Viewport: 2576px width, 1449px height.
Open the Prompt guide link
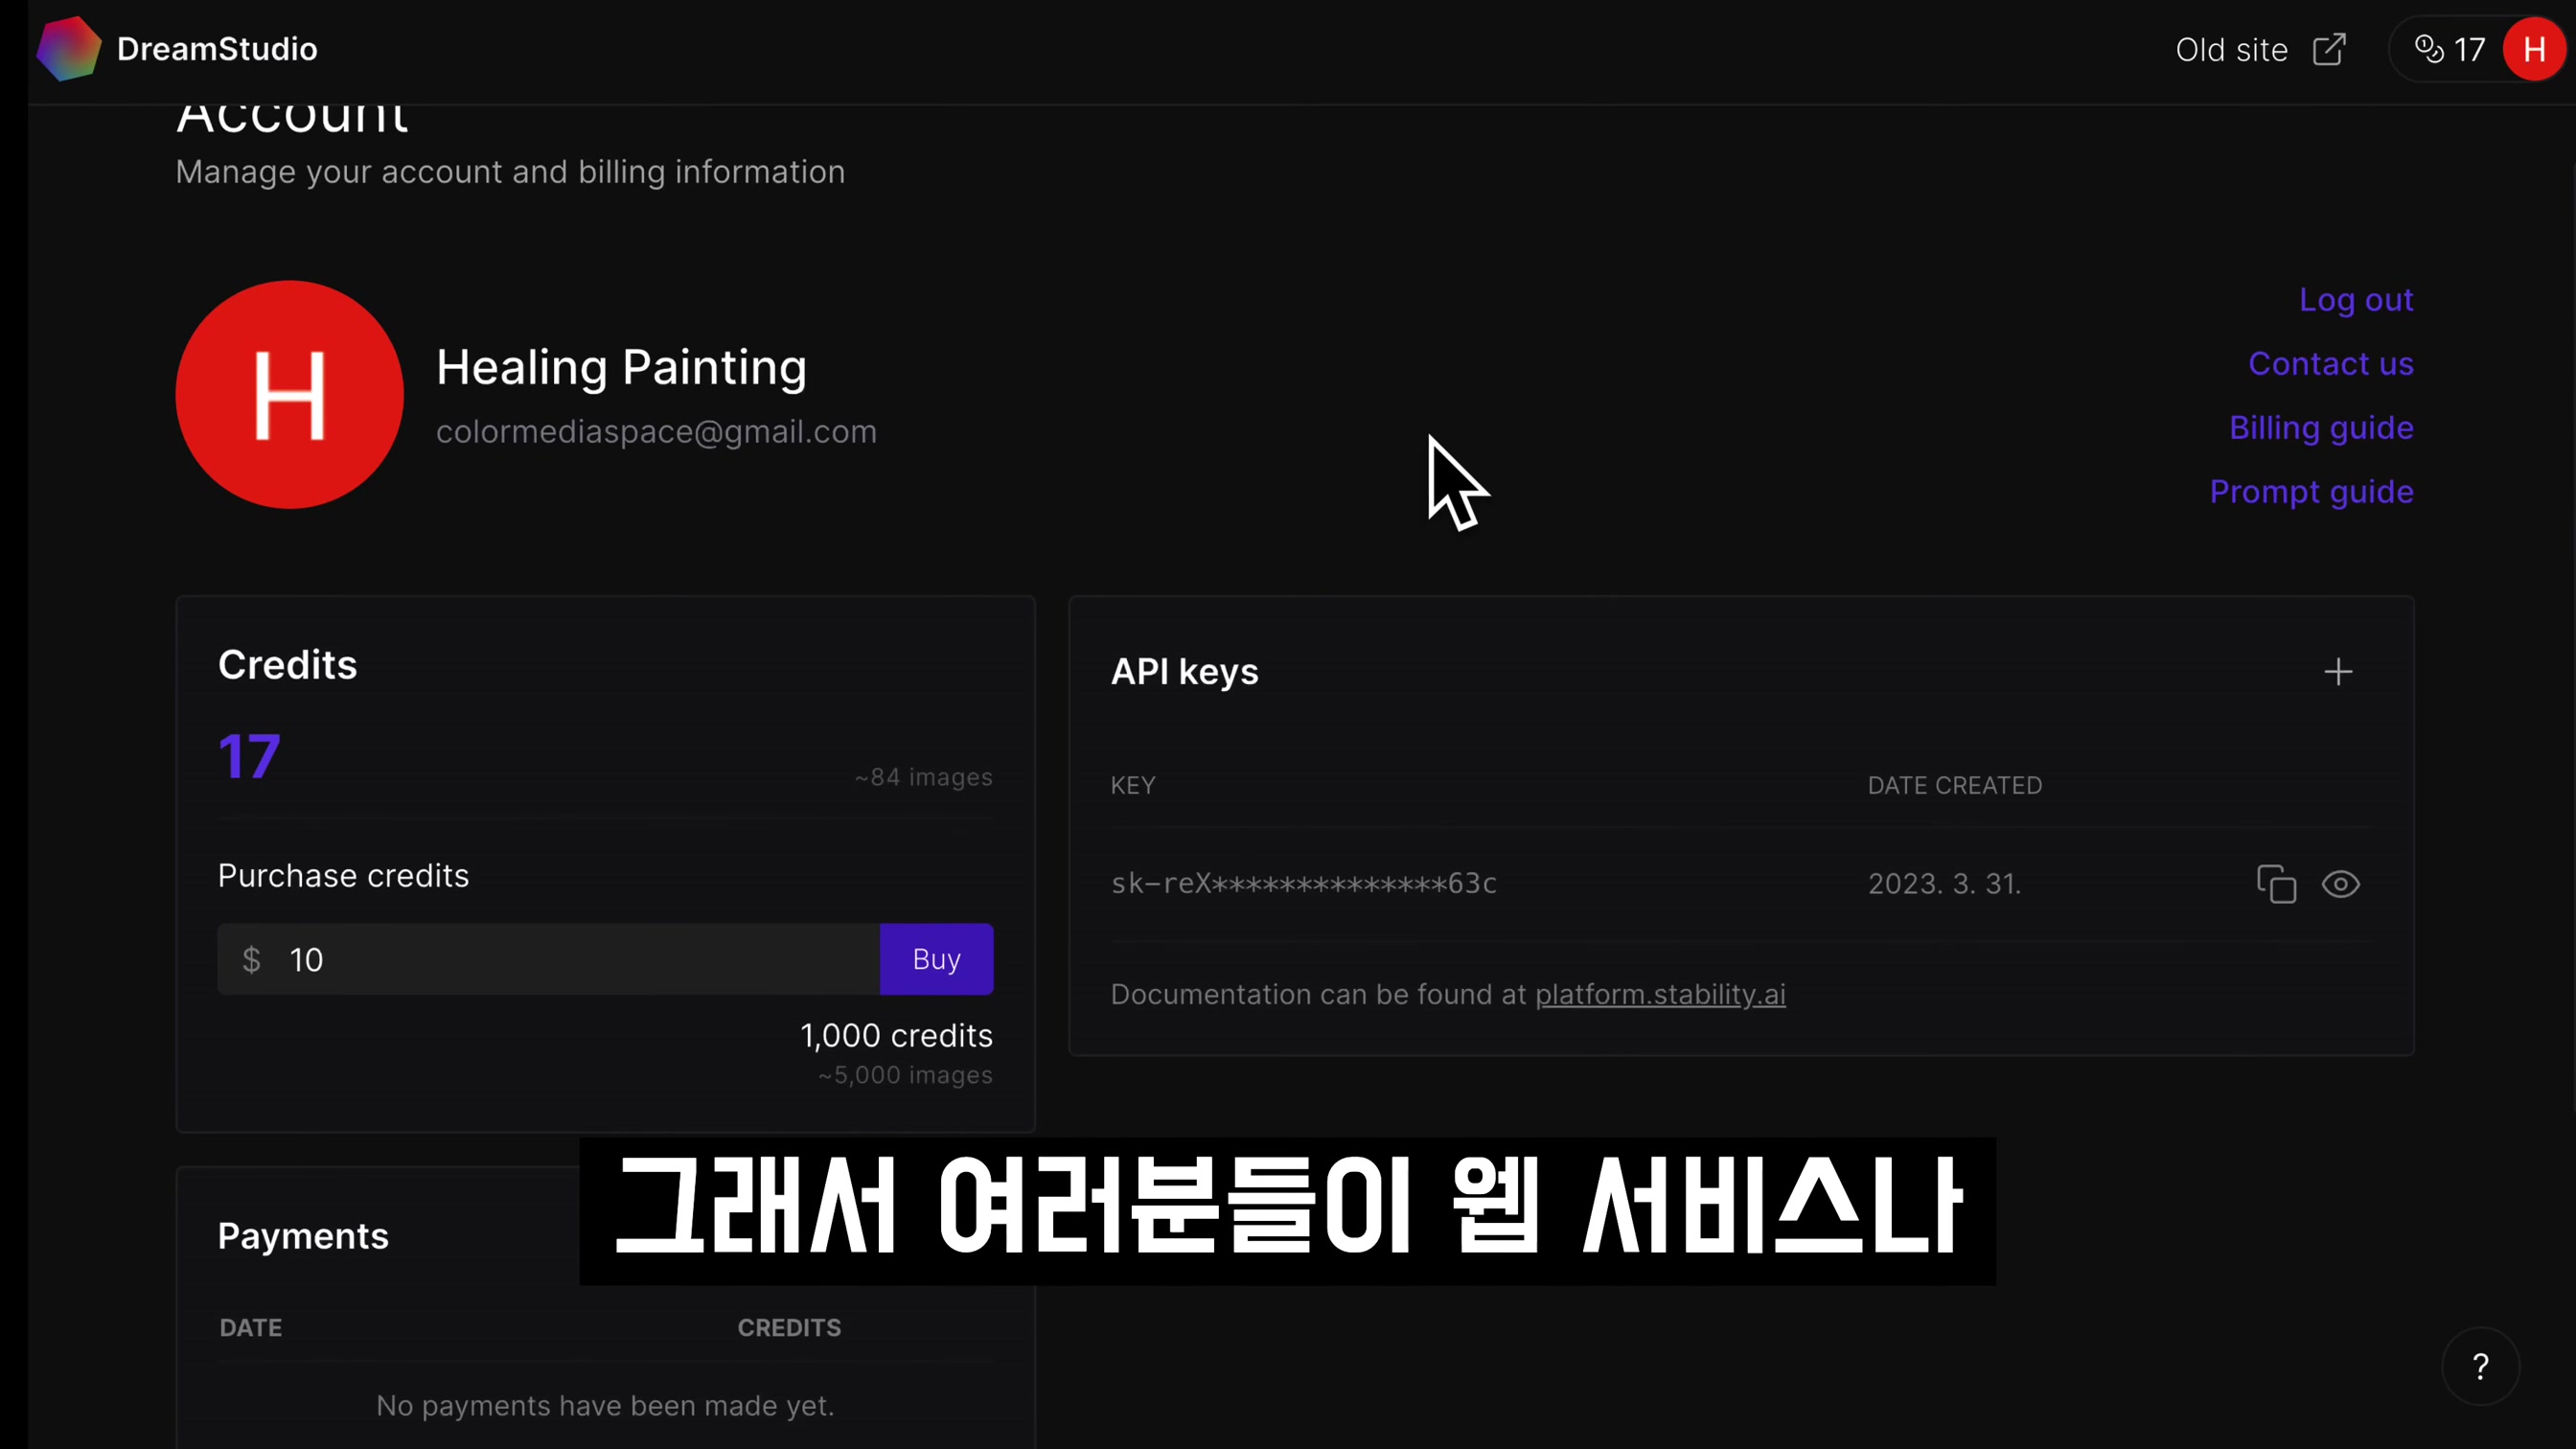click(2311, 492)
